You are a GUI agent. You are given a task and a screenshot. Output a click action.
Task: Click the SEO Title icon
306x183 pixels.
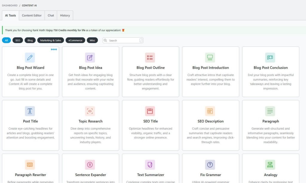click(x=150, y=111)
